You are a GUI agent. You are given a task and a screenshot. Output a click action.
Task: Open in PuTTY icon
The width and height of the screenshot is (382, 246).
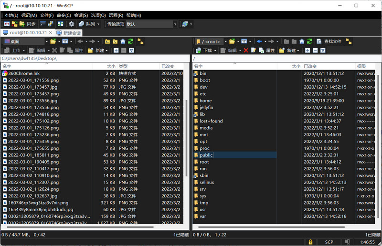(x=51, y=24)
